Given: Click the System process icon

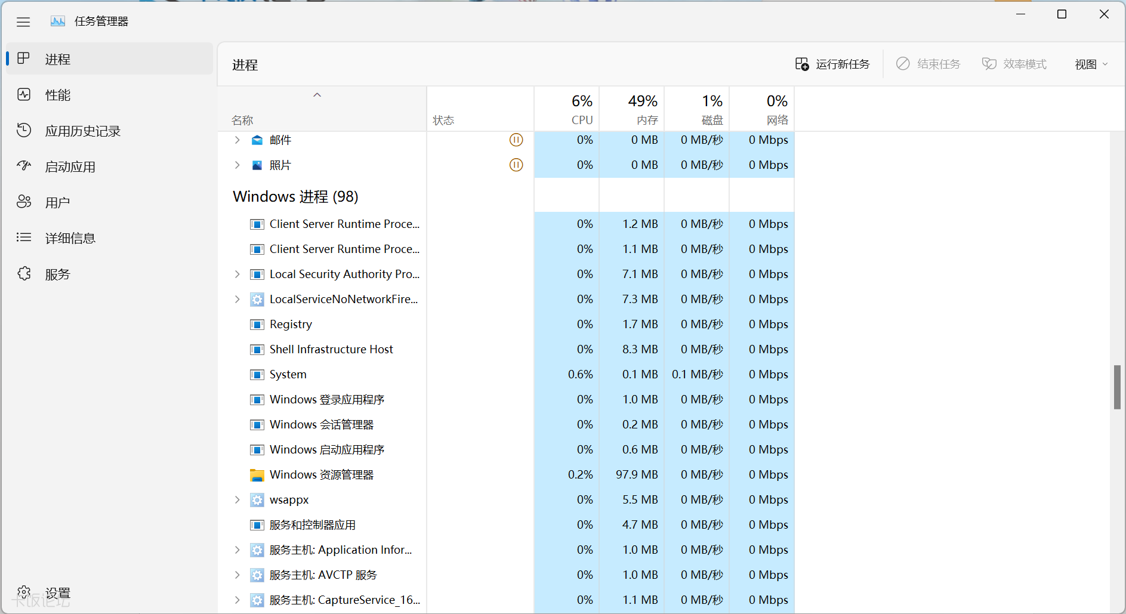Looking at the screenshot, I should click(x=257, y=375).
